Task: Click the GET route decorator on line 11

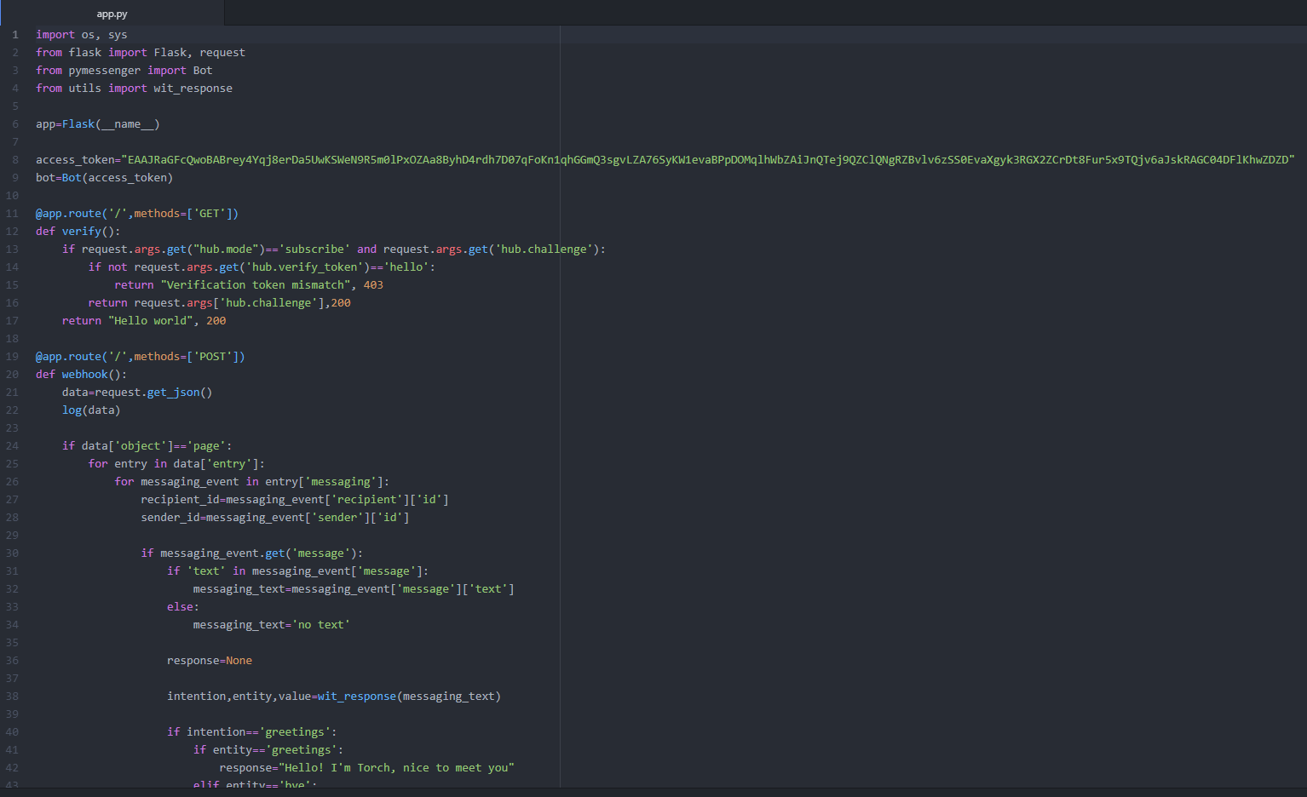Action: pos(137,214)
